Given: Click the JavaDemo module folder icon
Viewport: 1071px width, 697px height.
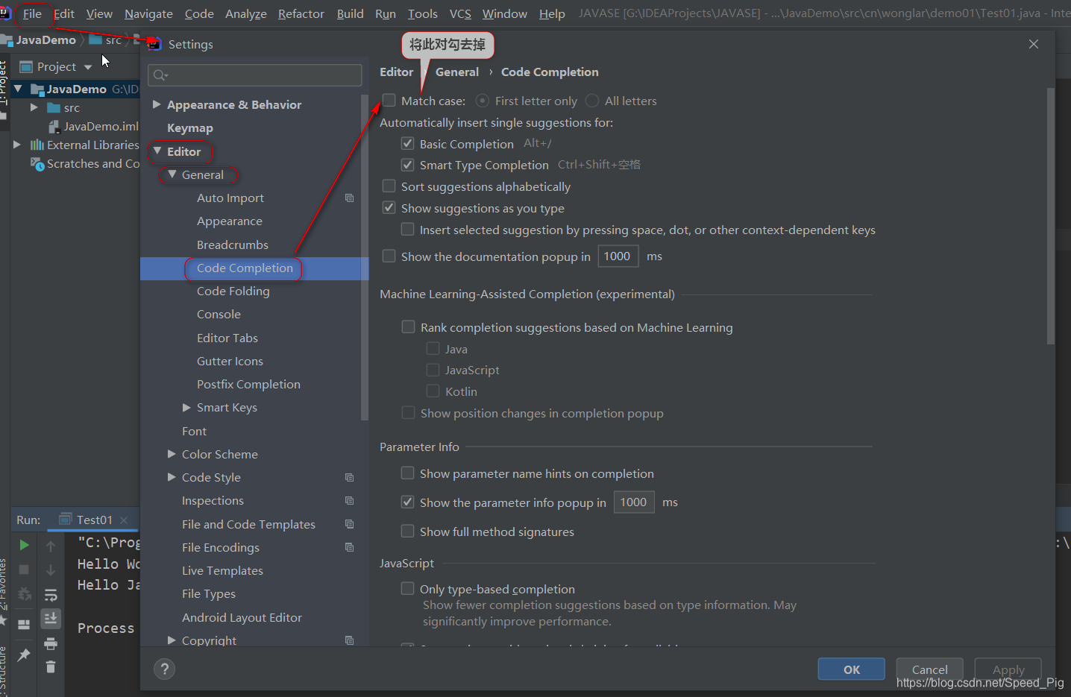Looking at the screenshot, I should (37, 89).
